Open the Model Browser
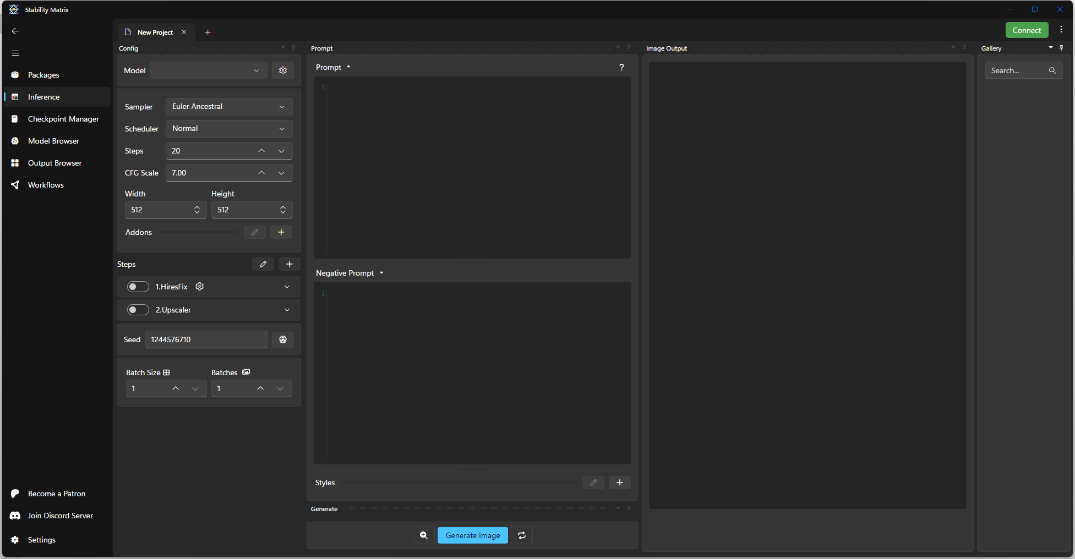The width and height of the screenshot is (1075, 559). (57, 141)
